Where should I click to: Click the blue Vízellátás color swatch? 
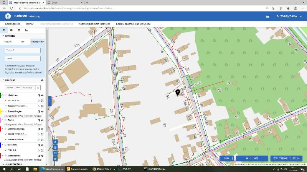[0, 145]
